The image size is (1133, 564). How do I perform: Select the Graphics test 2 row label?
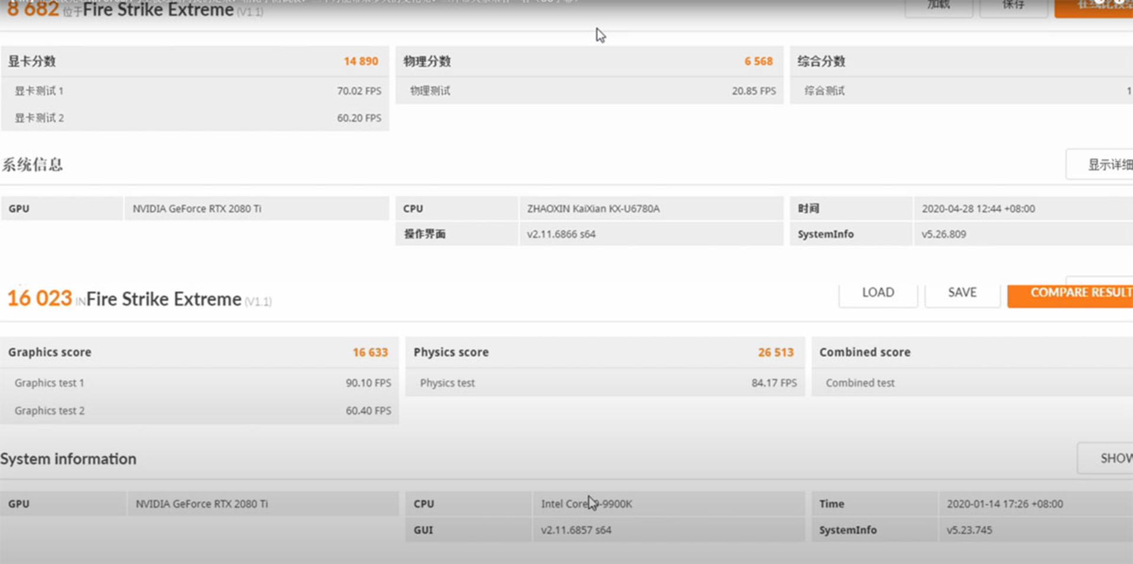[50, 411]
